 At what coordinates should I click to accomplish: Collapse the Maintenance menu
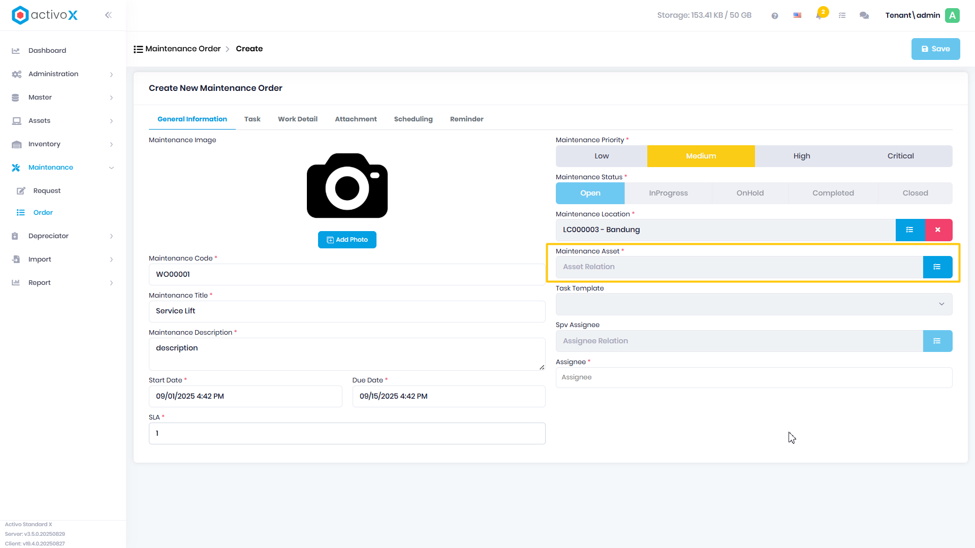[111, 168]
